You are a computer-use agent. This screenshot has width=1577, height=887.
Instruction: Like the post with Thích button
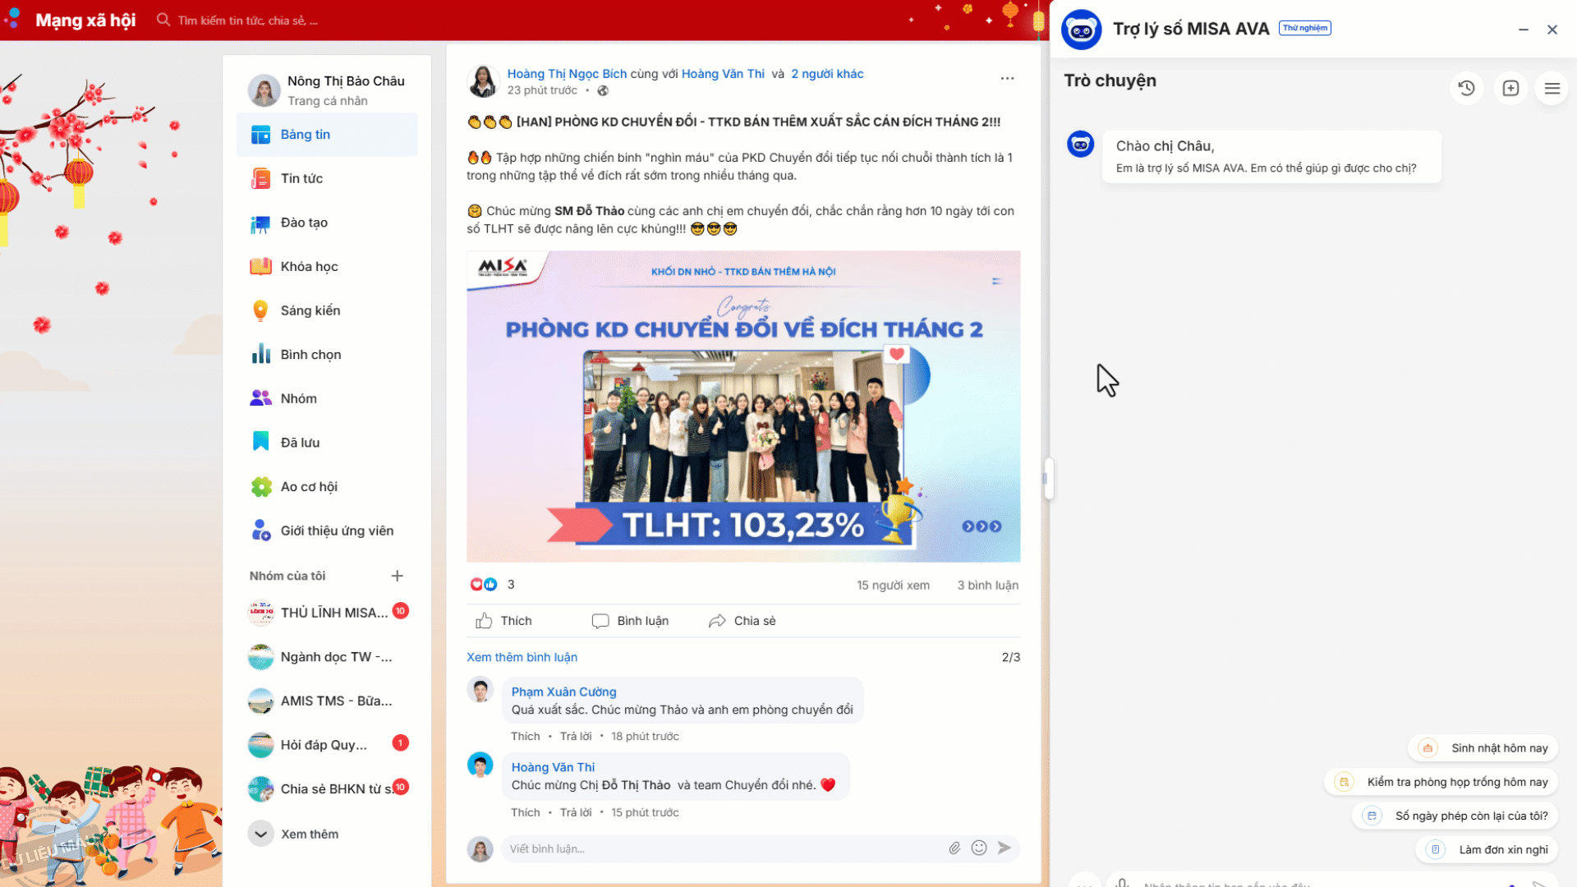point(503,621)
